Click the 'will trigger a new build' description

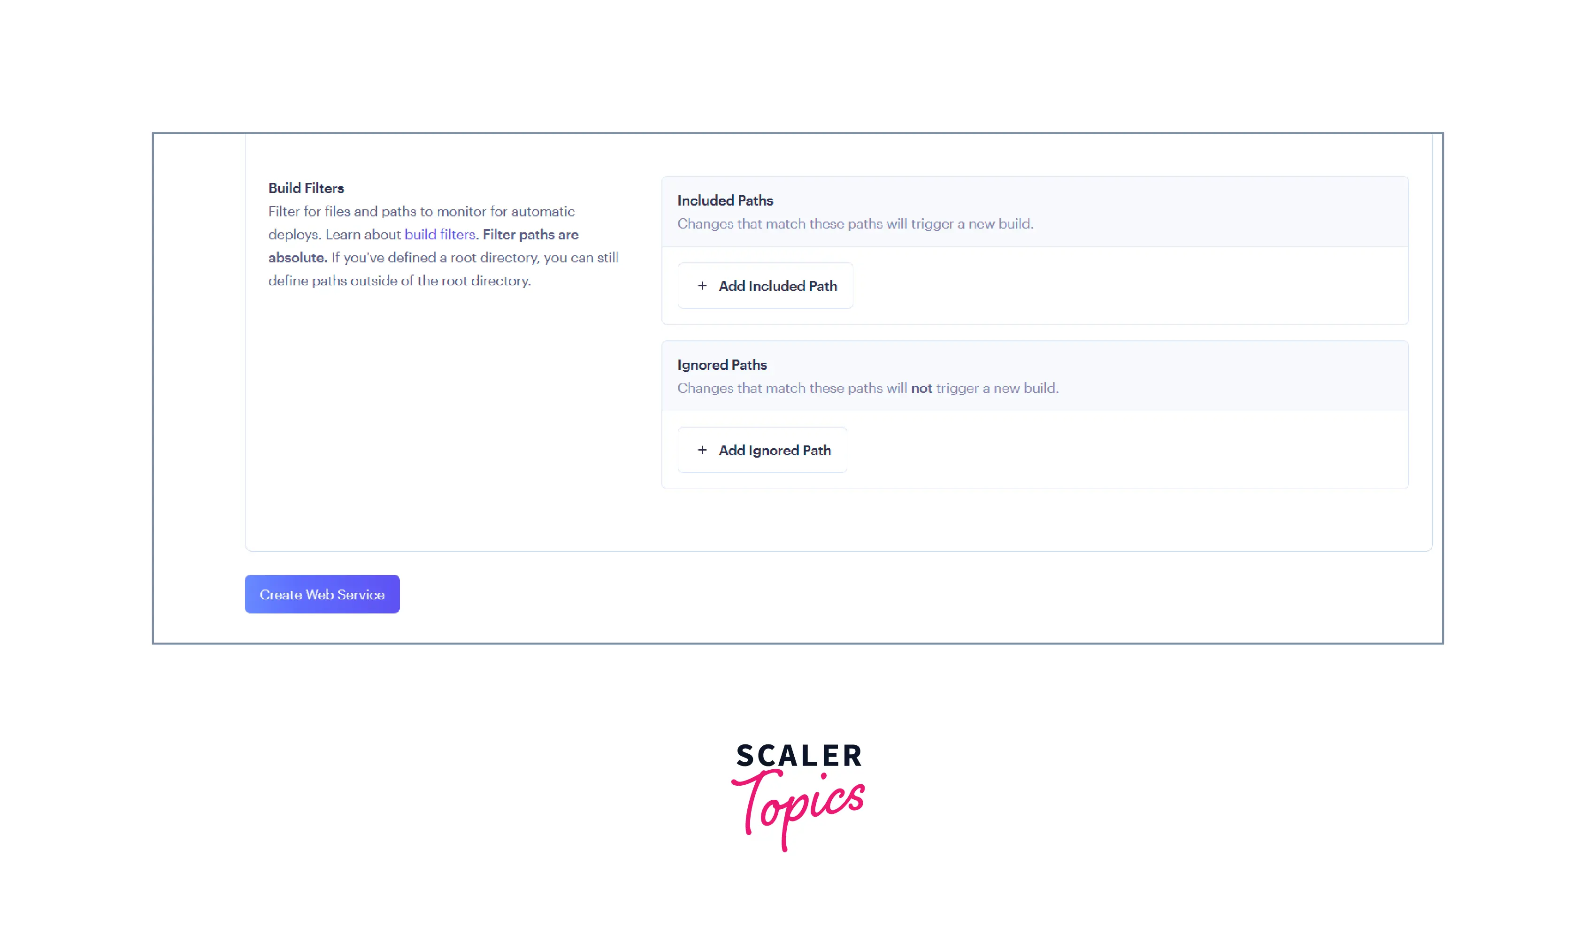pyautogui.click(x=854, y=223)
